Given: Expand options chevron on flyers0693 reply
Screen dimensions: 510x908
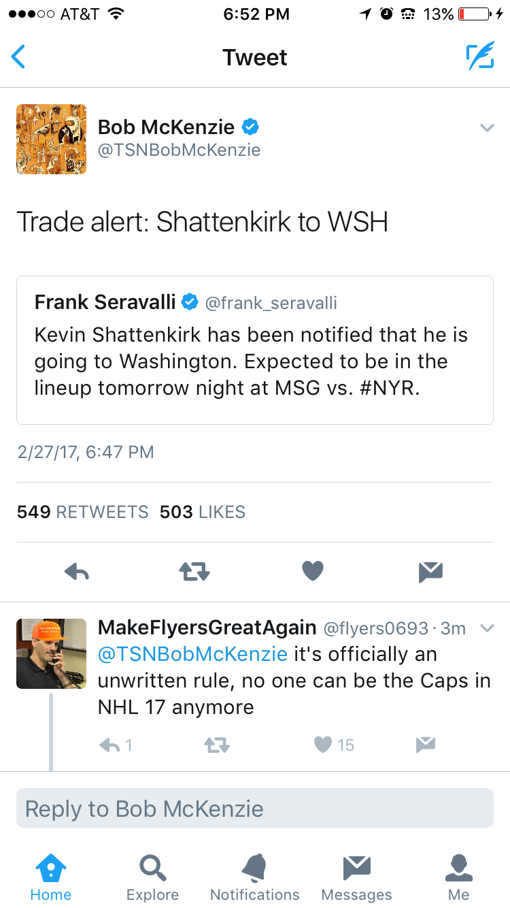Looking at the screenshot, I should click(x=487, y=628).
